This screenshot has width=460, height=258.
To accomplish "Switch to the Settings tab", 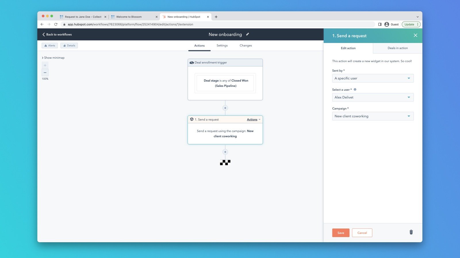I will pyautogui.click(x=222, y=45).
